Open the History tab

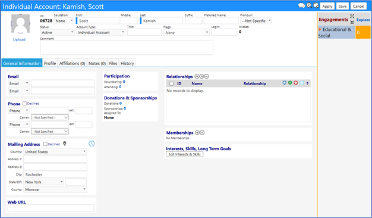[127, 64]
